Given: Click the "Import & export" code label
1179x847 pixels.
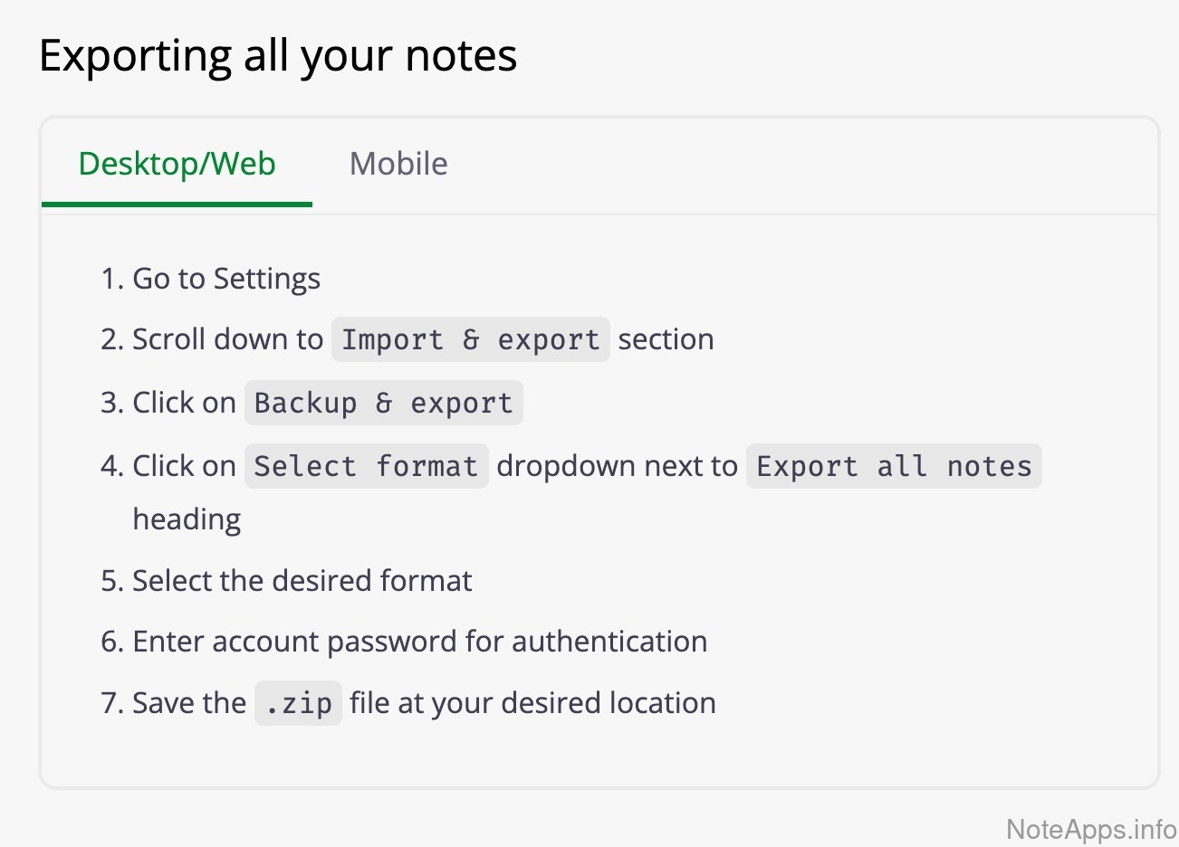Looking at the screenshot, I should click(x=470, y=340).
